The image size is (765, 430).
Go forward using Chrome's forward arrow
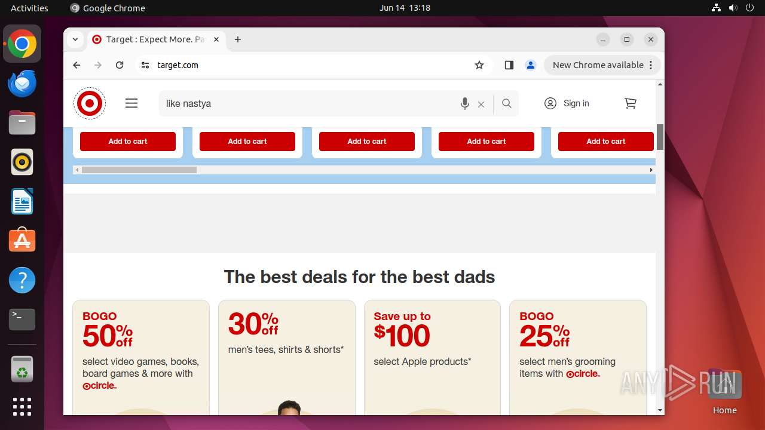tap(98, 65)
